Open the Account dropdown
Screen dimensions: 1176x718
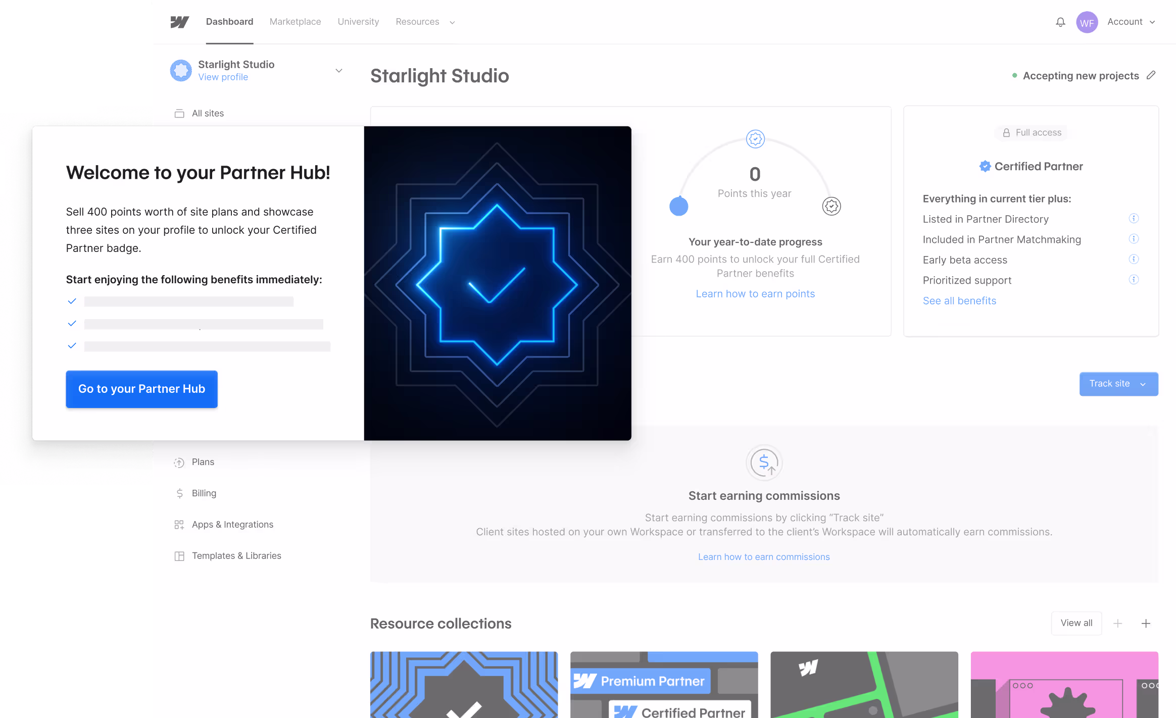(1131, 22)
